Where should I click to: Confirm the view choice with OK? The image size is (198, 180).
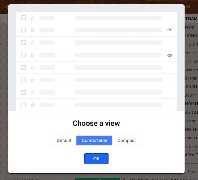click(x=96, y=159)
